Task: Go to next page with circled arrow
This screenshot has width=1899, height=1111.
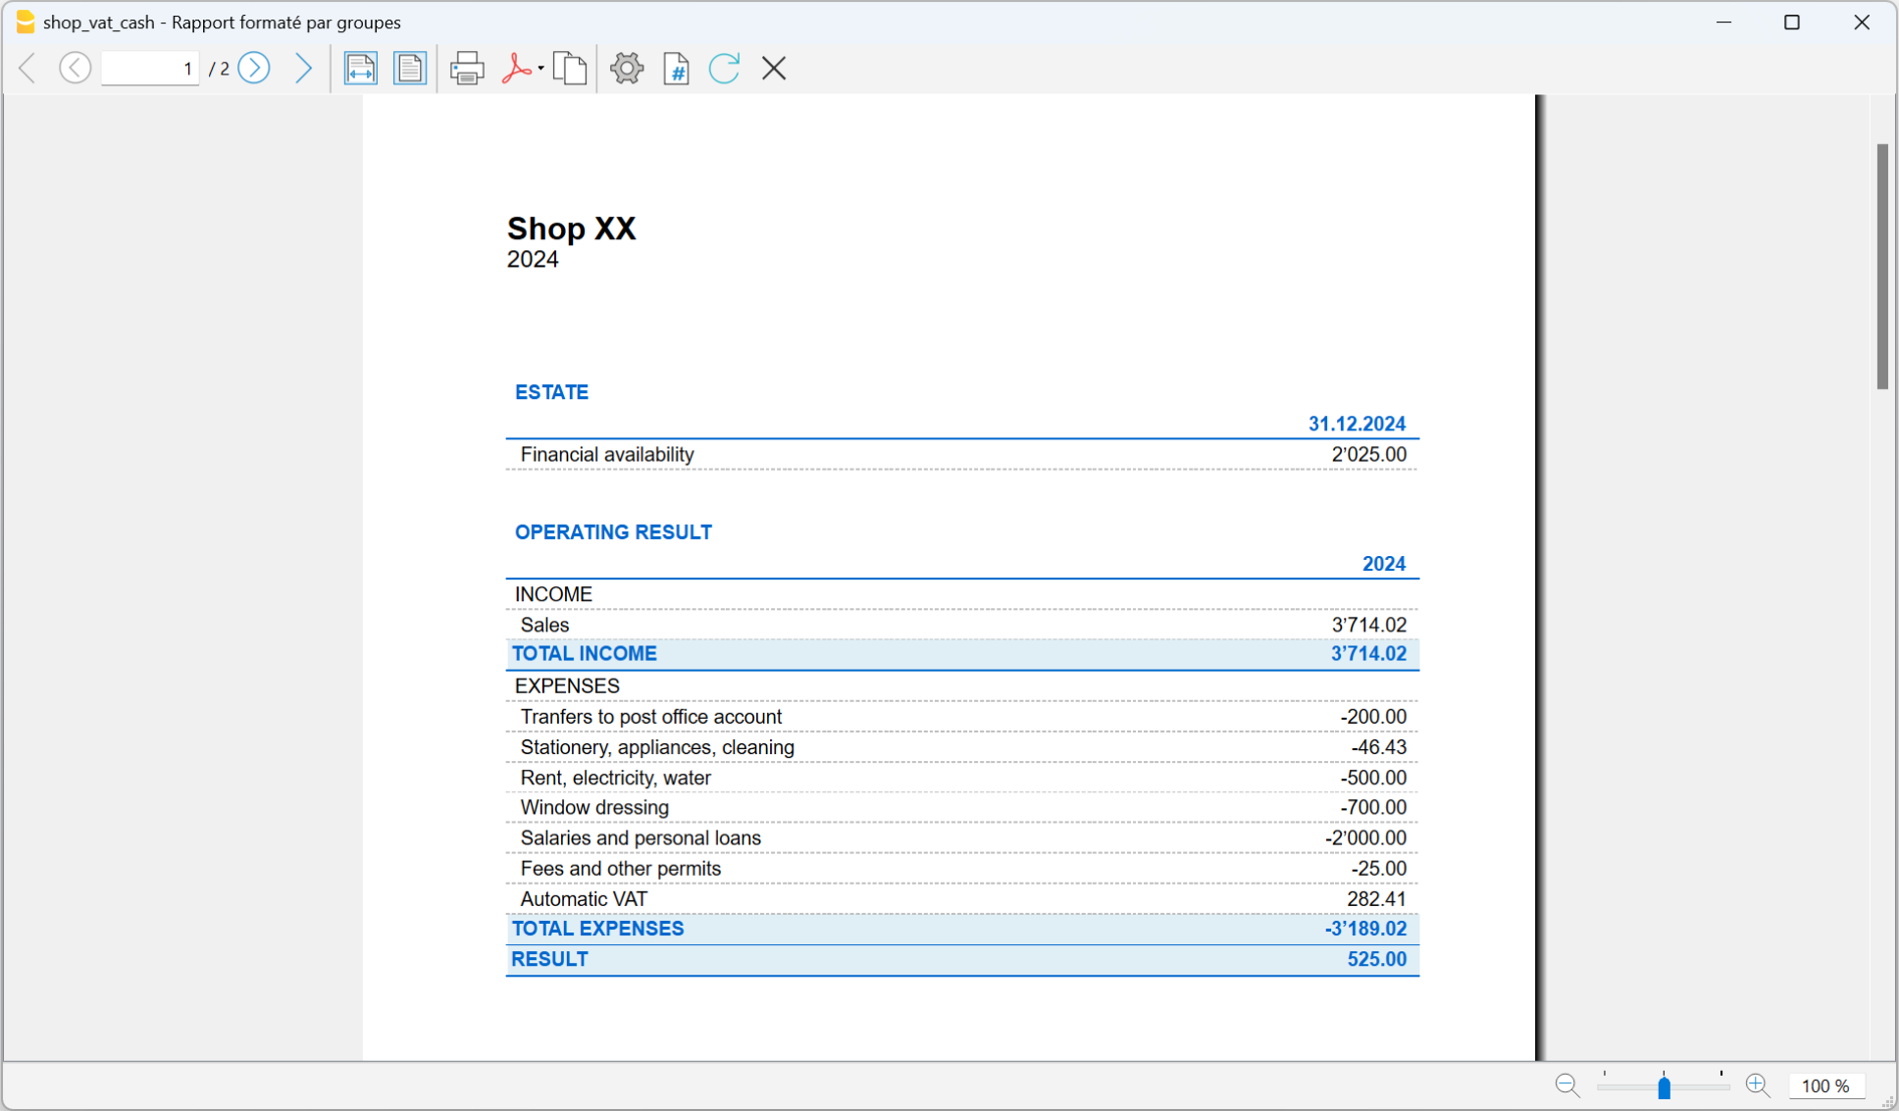Action: [x=254, y=68]
